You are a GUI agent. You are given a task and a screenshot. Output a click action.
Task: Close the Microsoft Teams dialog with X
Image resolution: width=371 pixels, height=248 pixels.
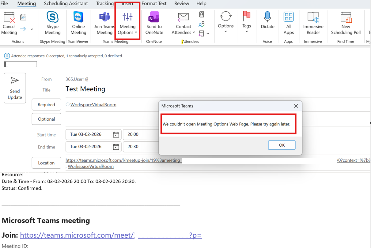click(x=296, y=106)
